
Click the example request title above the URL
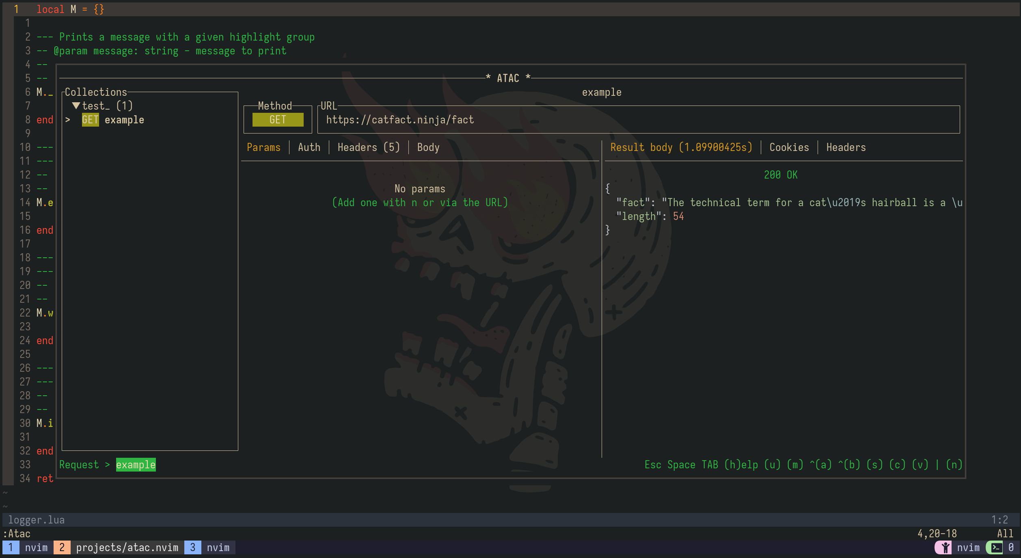pyautogui.click(x=602, y=92)
